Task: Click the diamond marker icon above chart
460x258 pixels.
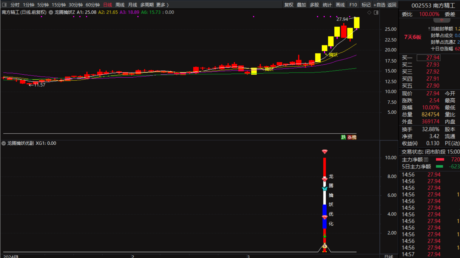Action: [x=369, y=12]
